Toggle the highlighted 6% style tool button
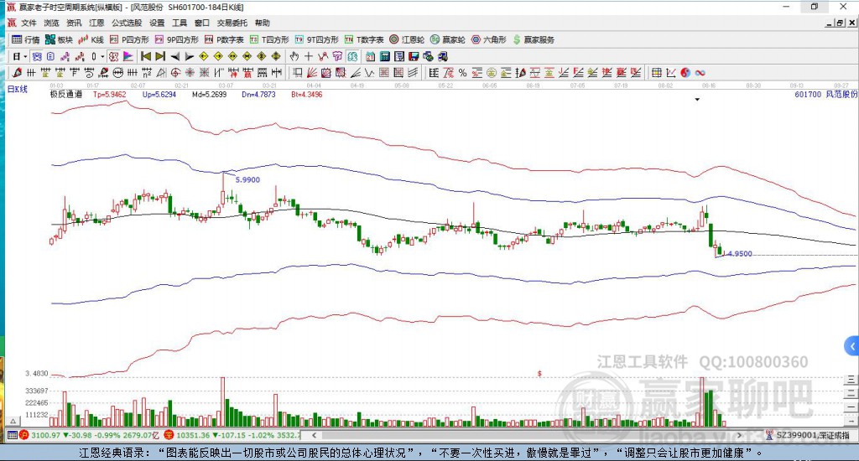 point(351,56)
